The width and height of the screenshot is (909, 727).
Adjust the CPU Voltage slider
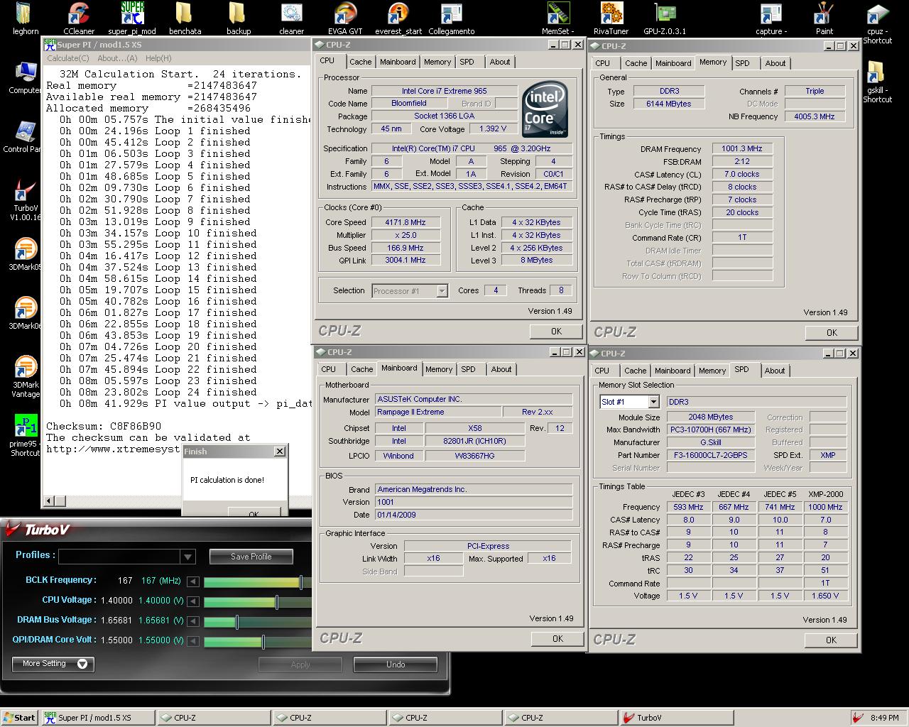pyautogui.click(x=277, y=602)
